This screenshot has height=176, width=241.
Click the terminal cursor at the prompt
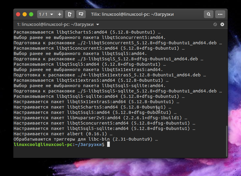tap(109, 144)
